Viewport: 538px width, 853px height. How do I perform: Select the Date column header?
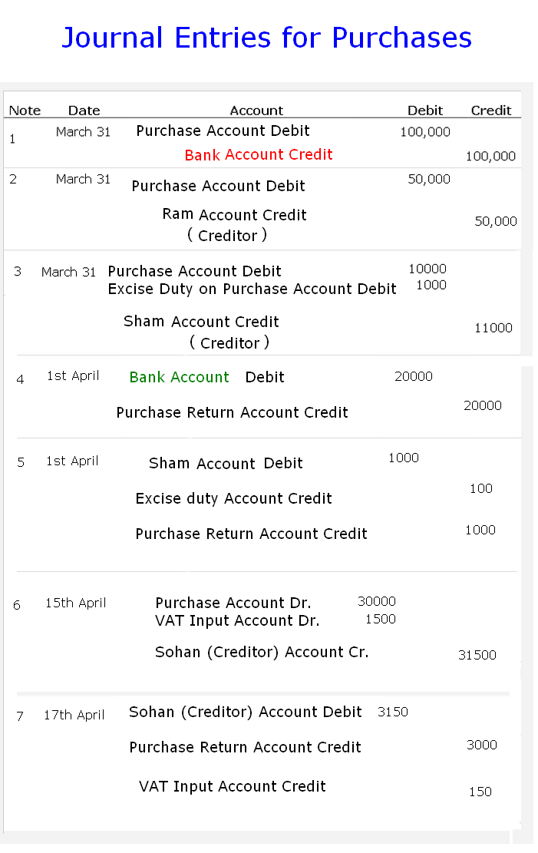coord(85,111)
